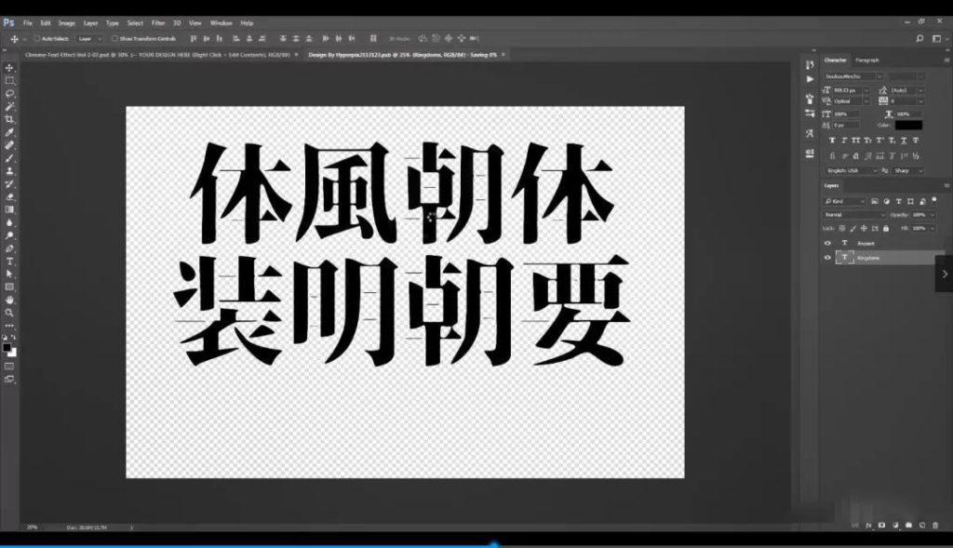Select the Move tool in the toolbox
953x548 pixels.
10,68
